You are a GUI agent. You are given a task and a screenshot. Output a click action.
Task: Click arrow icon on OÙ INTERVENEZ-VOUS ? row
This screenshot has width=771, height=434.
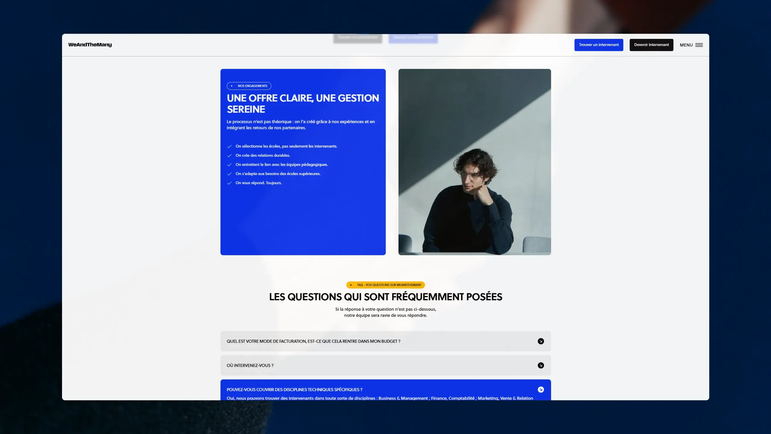point(541,365)
